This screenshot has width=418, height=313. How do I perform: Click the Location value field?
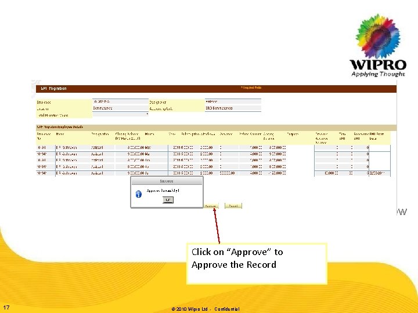tap(121, 108)
